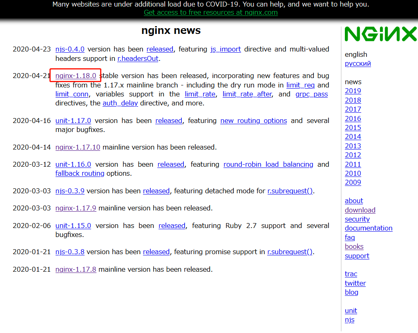The image size is (418, 333).
Task: Switch language to русский
Action: (358, 63)
